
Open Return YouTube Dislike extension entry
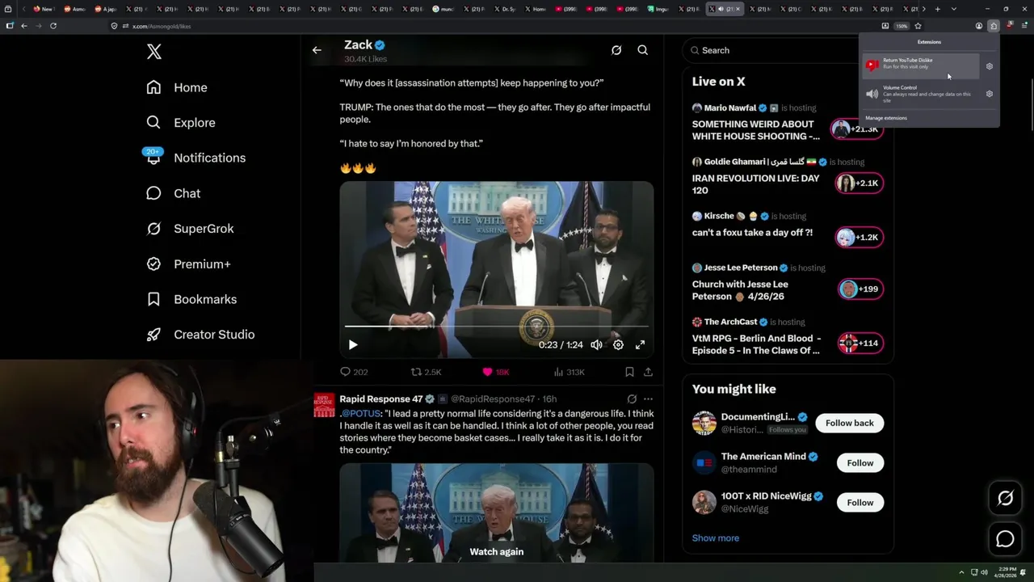(921, 65)
